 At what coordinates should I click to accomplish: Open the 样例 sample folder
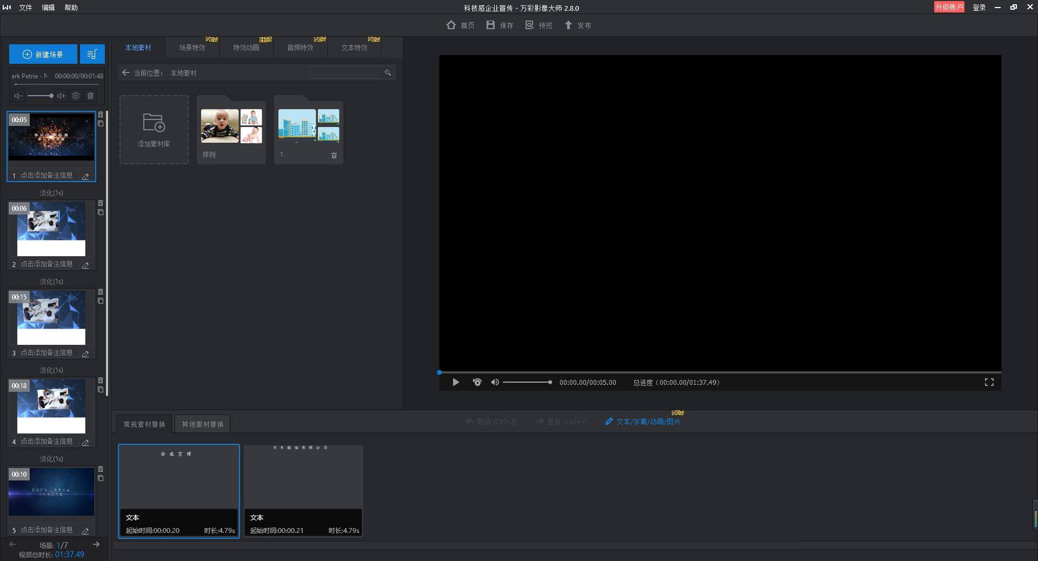coord(231,130)
